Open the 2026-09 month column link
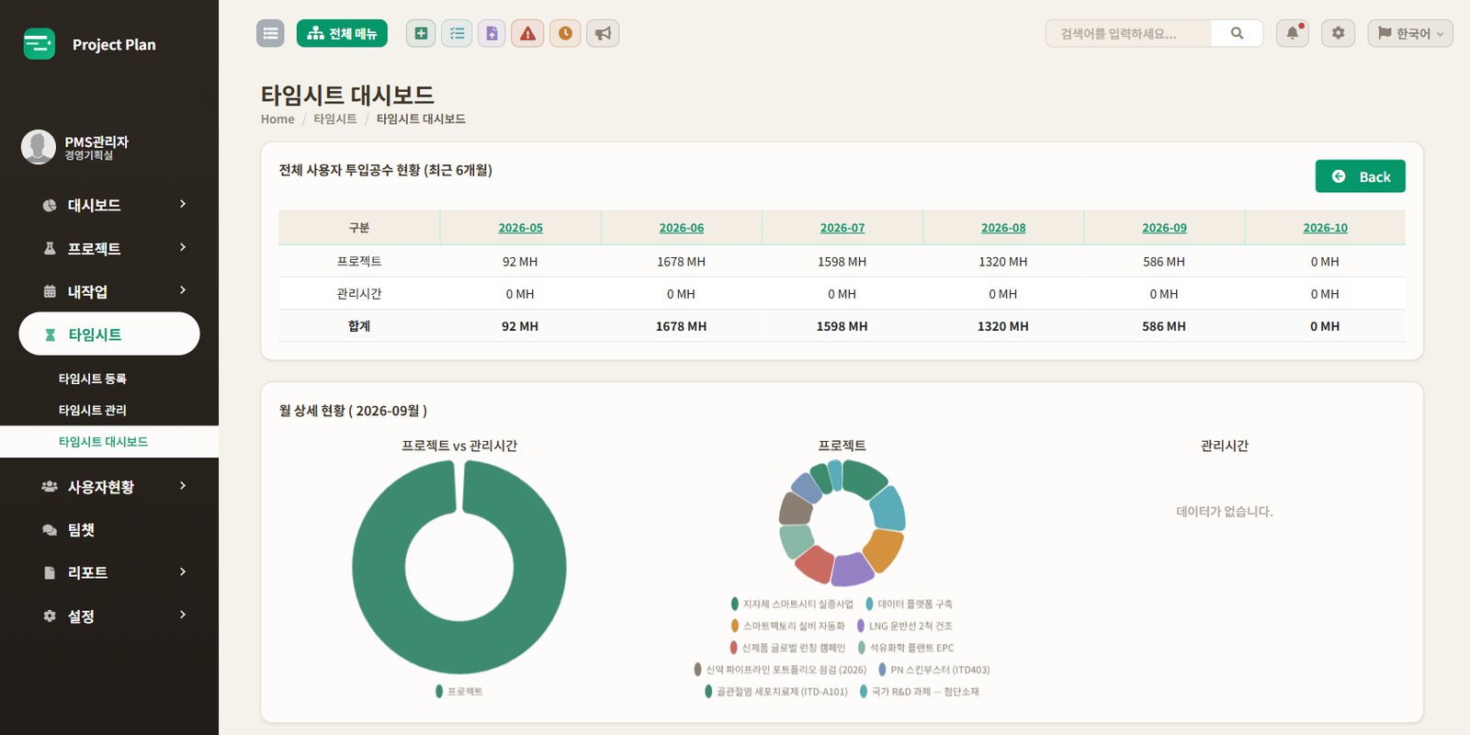Image resolution: width=1470 pixels, height=735 pixels. (1164, 228)
